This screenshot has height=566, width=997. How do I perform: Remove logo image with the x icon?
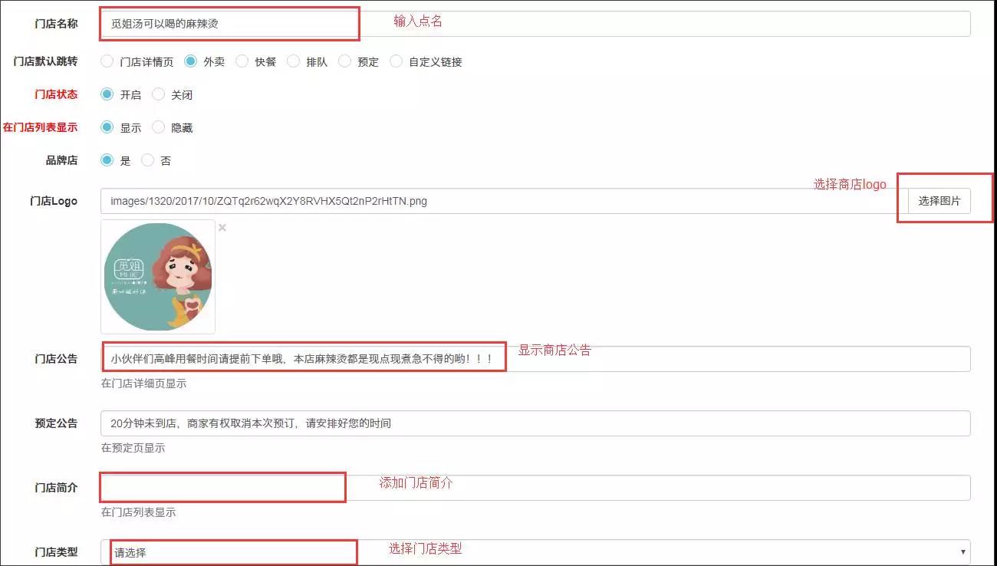tap(222, 228)
